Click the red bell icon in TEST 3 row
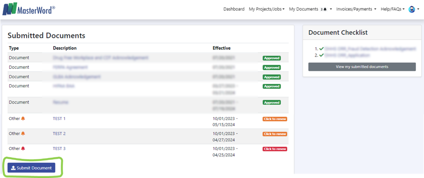This screenshot has height=178, width=424. tap(23, 149)
